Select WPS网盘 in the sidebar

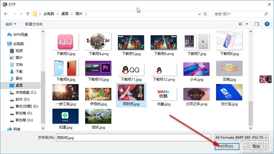point(17,35)
